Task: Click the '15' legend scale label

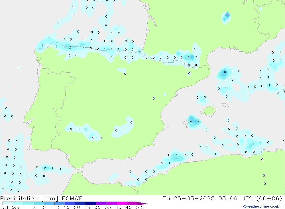Action: click(67, 207)
